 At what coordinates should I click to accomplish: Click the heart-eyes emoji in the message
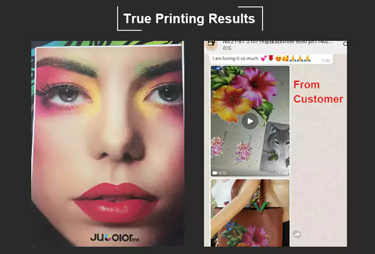click(x=278, y=58)
